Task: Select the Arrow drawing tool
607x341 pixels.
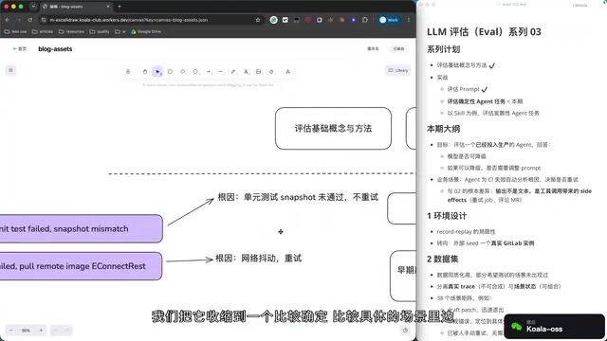Action: tap(209, 72)
